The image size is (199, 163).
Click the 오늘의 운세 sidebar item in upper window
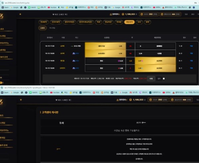click(4, 57)
